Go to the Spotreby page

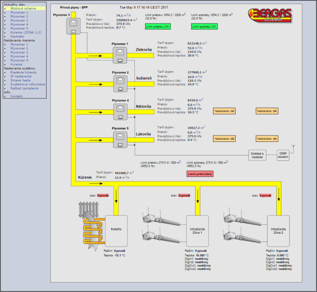(x=17, y=37)
